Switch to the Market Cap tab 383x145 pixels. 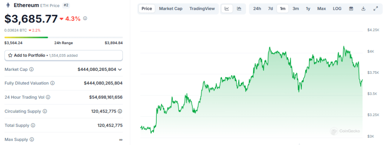click(x=171, y=9)
